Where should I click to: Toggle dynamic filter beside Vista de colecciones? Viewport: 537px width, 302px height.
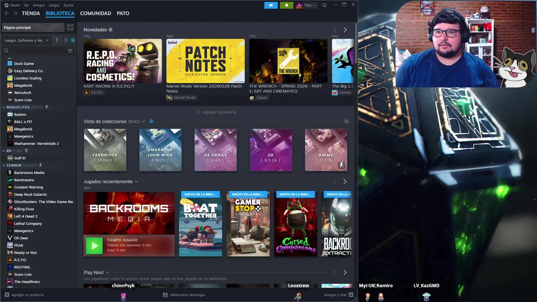click(x=151, y=122)
